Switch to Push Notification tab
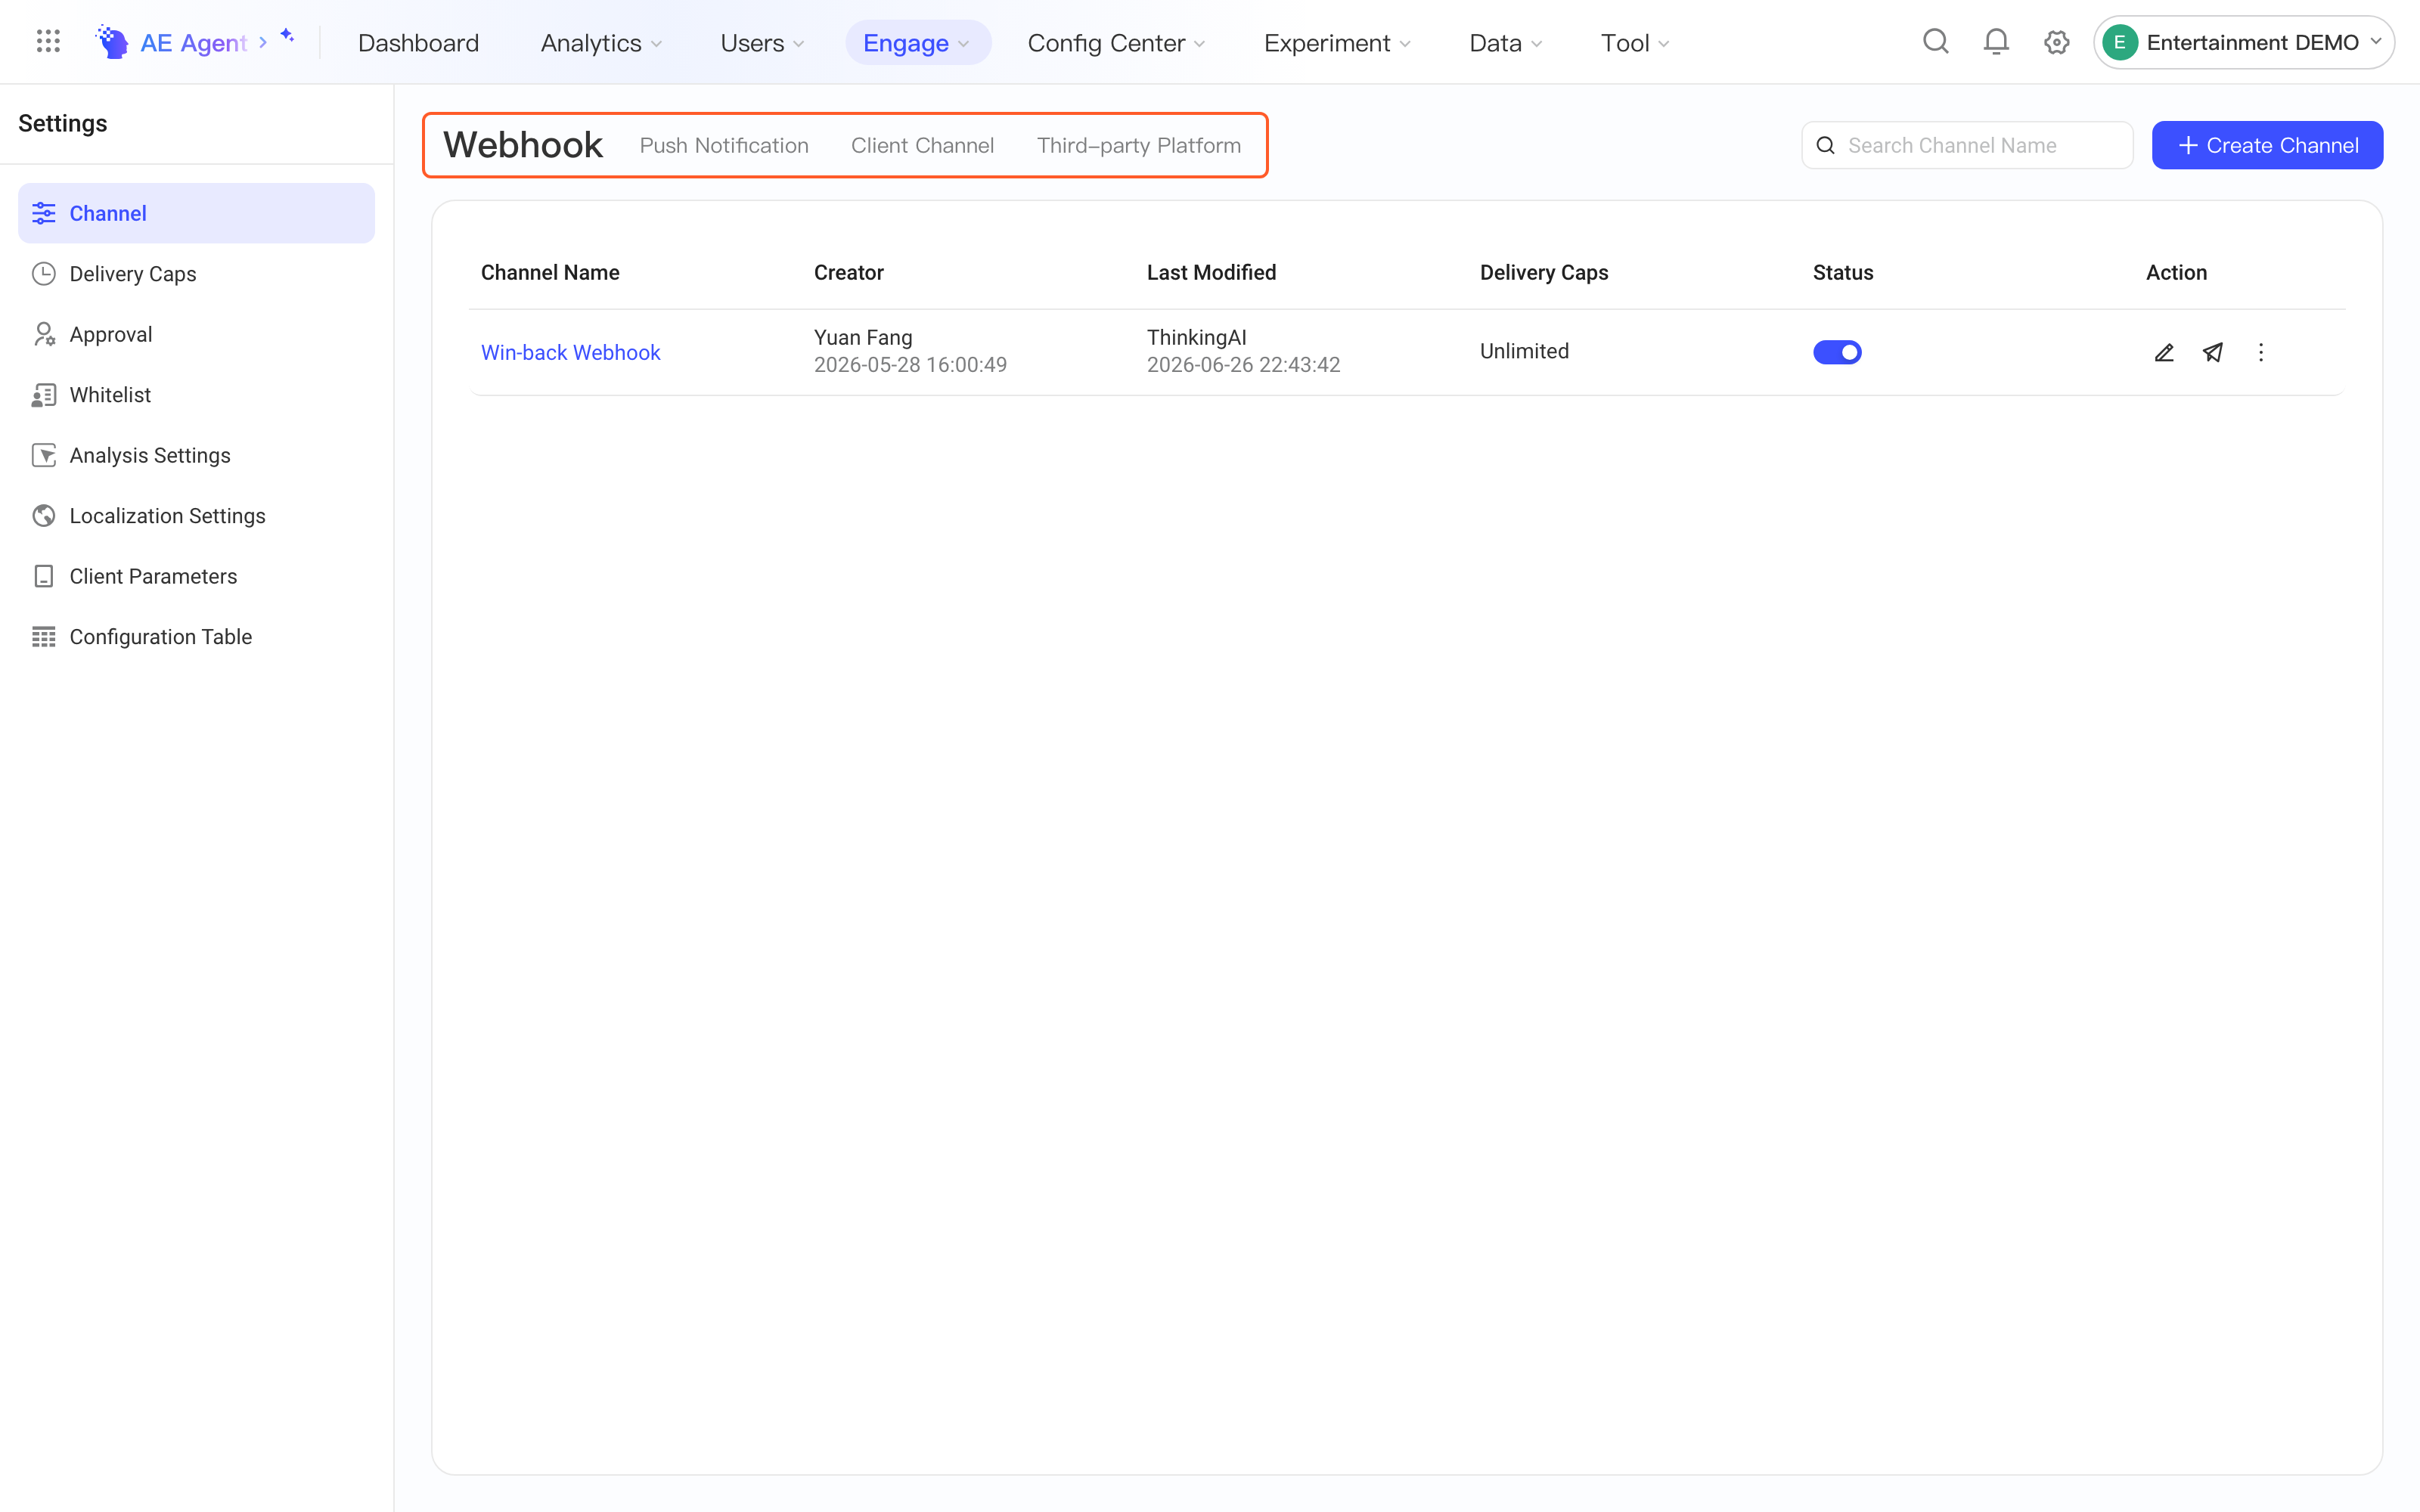 click(724, 145)
